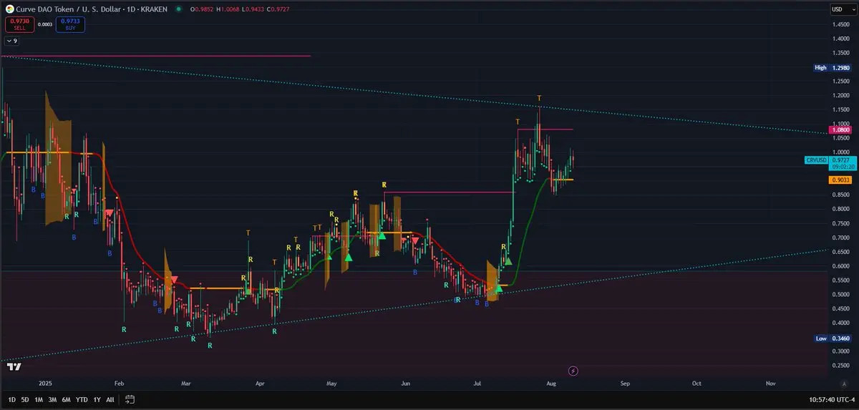Click the pink 1.0800 horizontal level line
The height and width of the screenshot is (410, 859).
545,130
